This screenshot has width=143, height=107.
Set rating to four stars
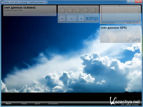(86, 10)
